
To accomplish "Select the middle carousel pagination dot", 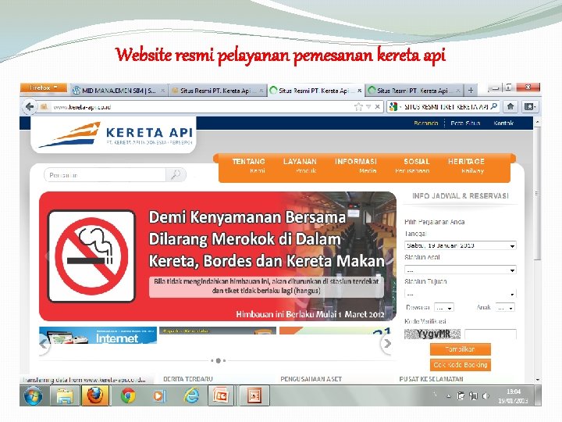I will pos(218,360).
